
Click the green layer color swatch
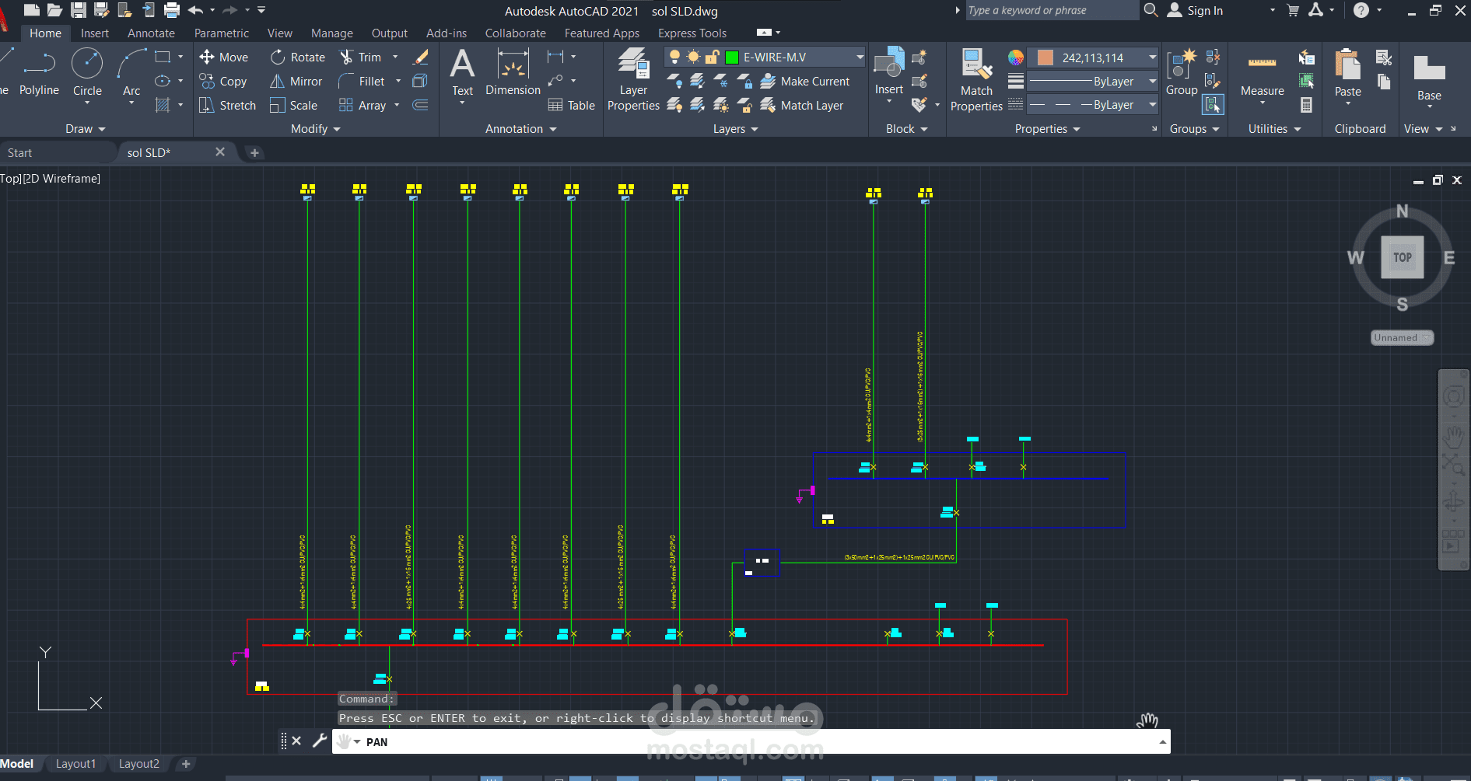pyautogui.click(x=731, y=57)
